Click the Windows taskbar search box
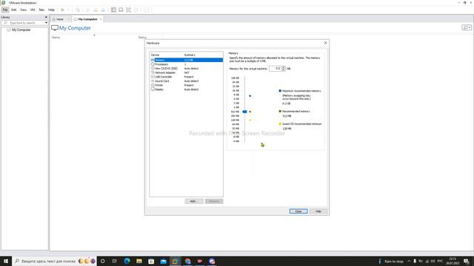 tap(54, 261)
